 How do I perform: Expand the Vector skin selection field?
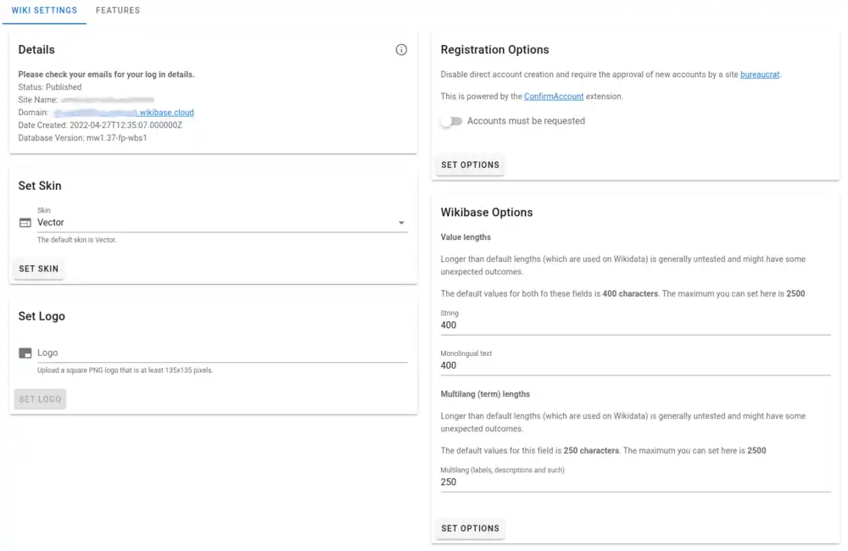(212, 223)
